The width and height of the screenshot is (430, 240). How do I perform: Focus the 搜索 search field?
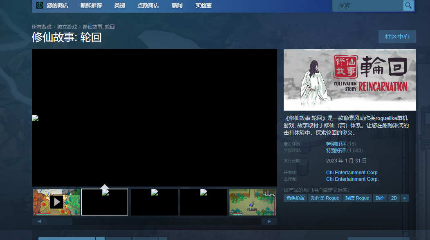click(x=367, y=6)
